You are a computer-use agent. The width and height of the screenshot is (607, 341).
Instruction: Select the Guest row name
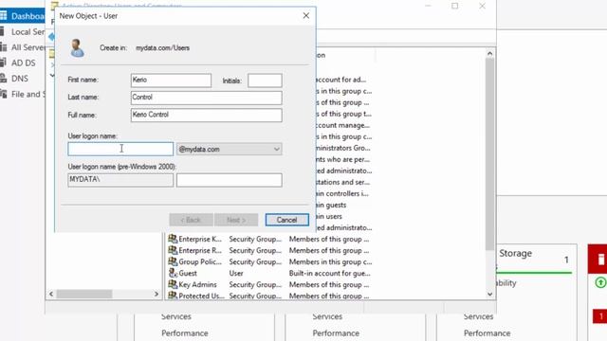coord(188,274)
